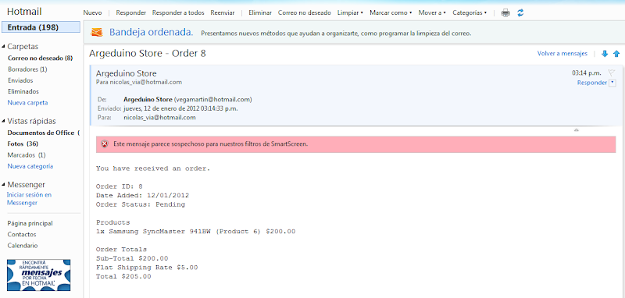The image size is (625, 298).
Task: Click the envelope icon beside Bandeja ordenada
Action: coord(97,32)
